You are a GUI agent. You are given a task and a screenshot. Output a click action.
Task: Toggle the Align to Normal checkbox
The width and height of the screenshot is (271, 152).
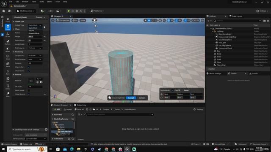coord(29,67)
